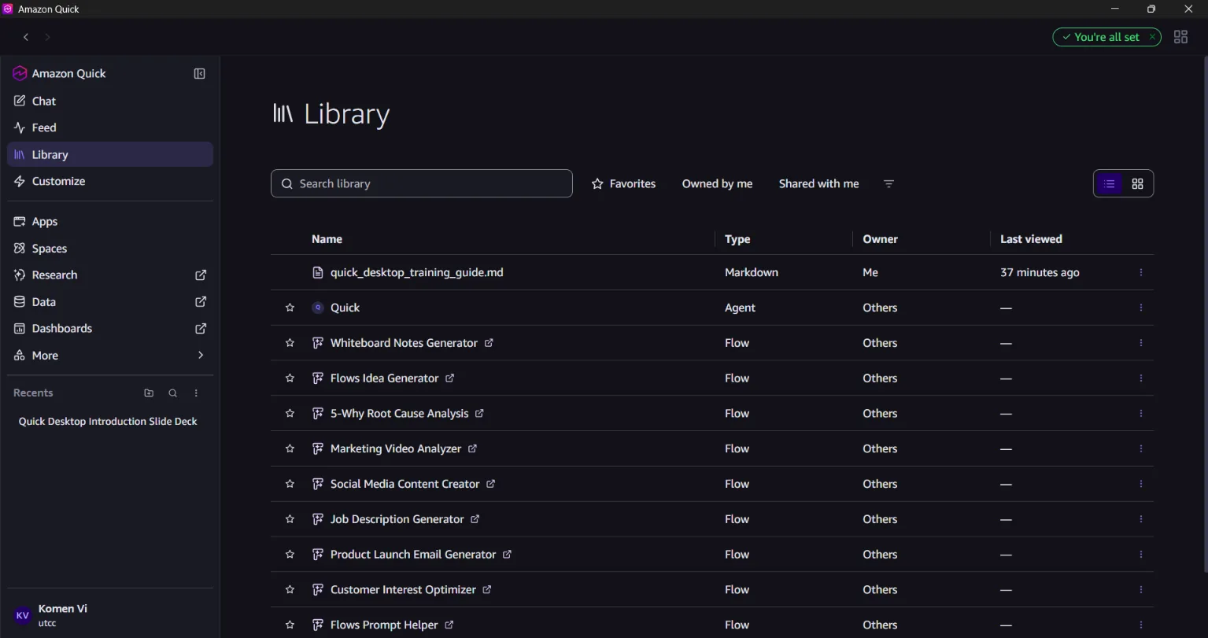Star the Product Launch Email Generator row

click(x=290, y=555)
